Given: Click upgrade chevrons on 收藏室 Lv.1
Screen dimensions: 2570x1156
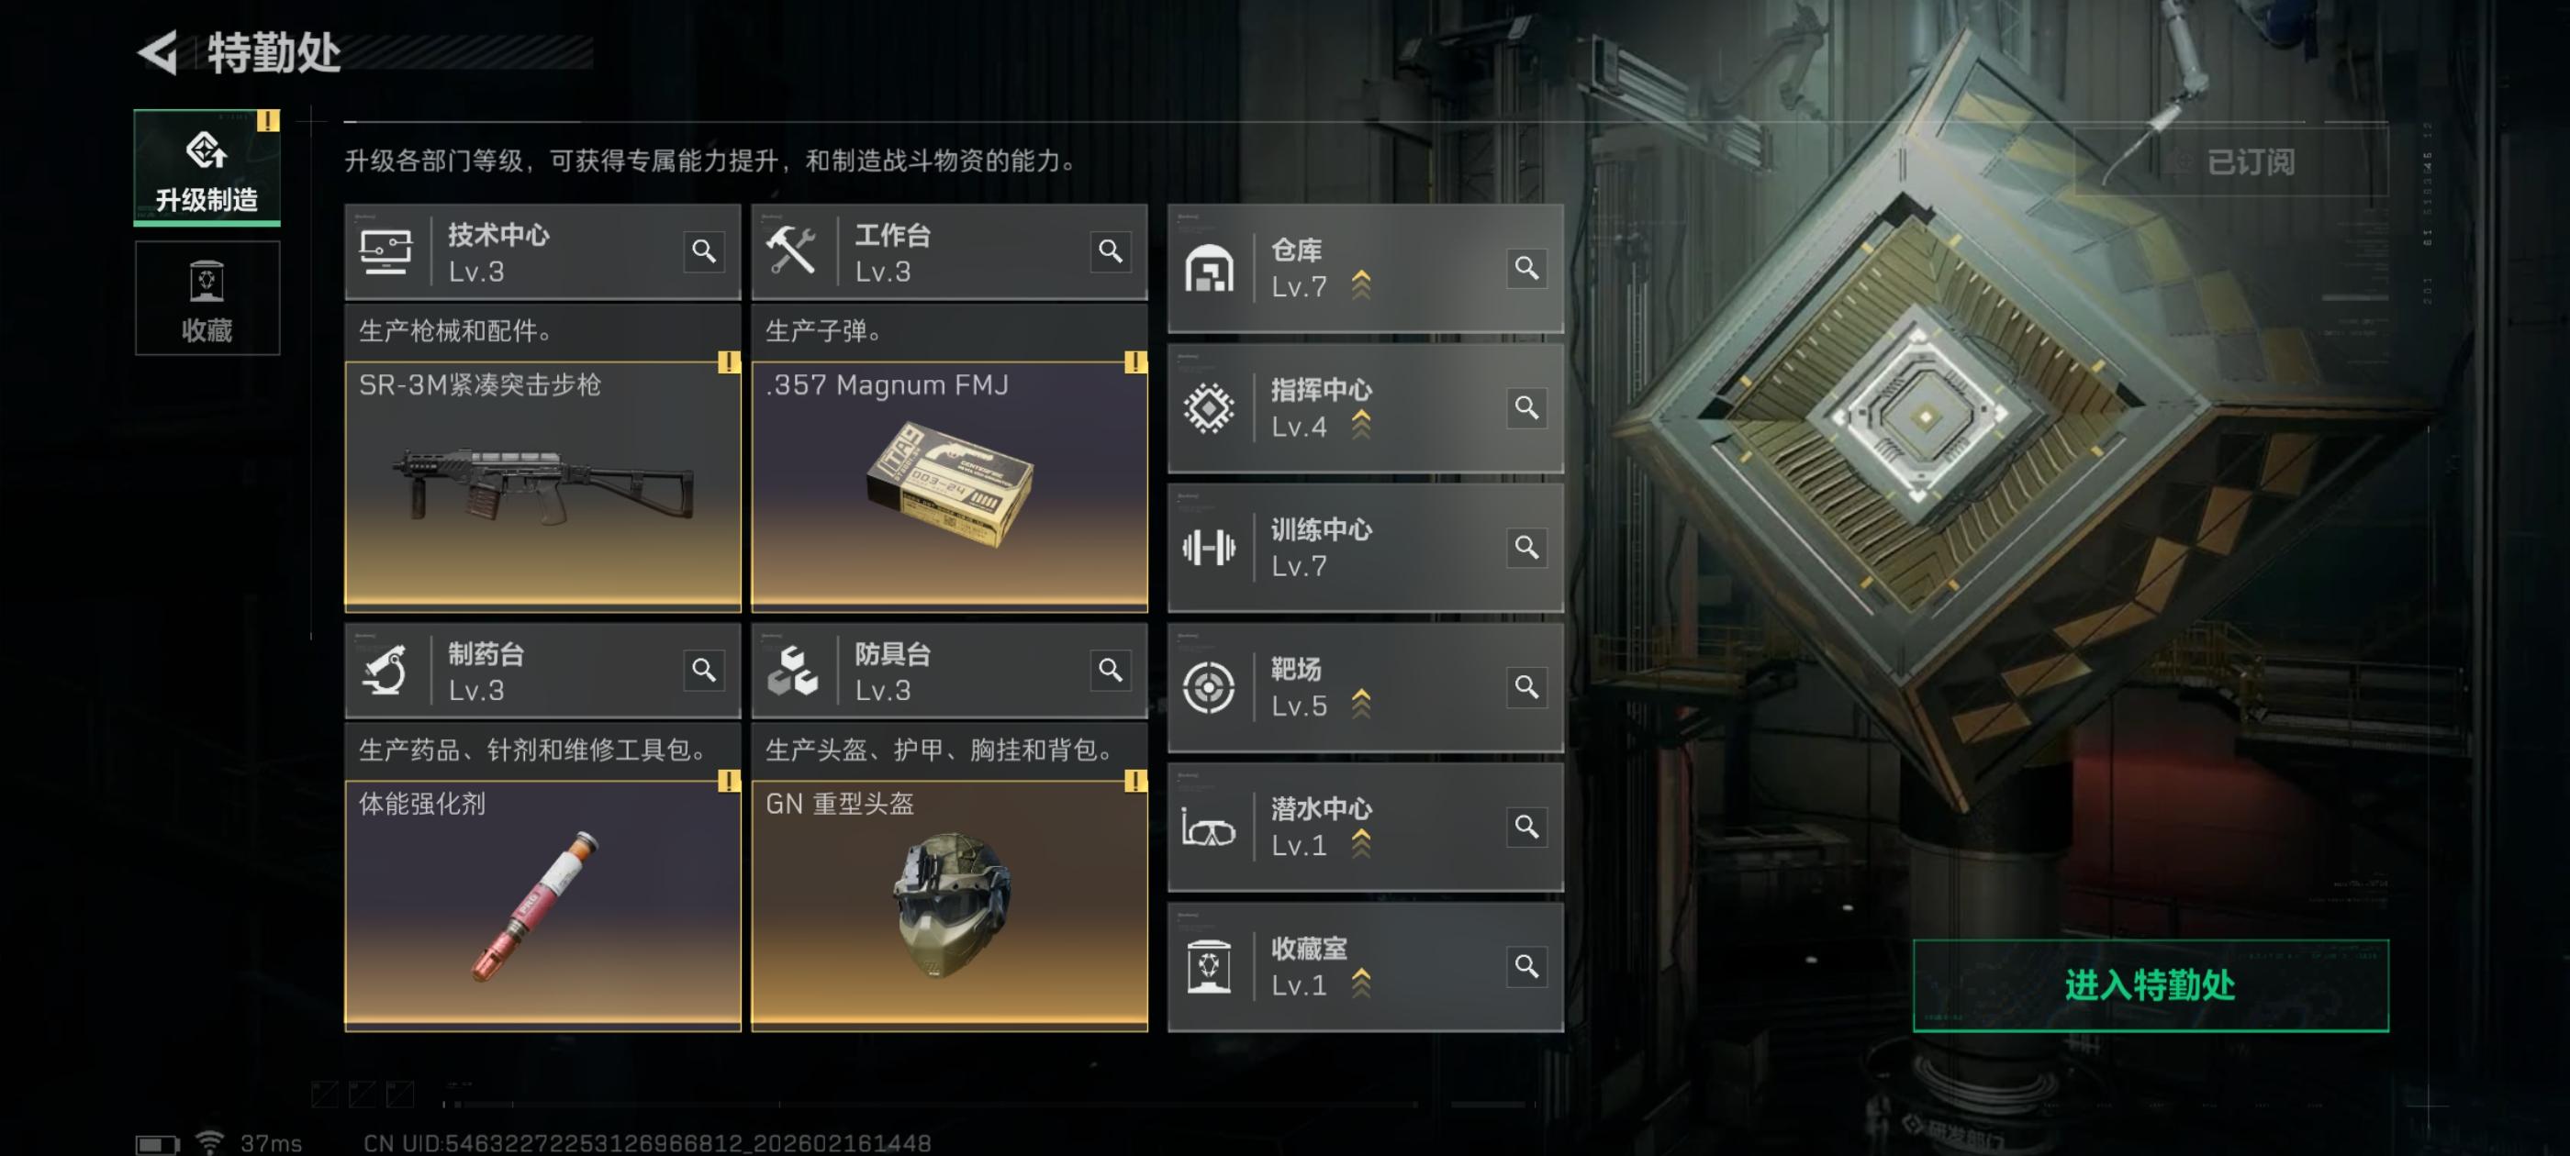Looking at the screenshot, I should click(1361, 984).
